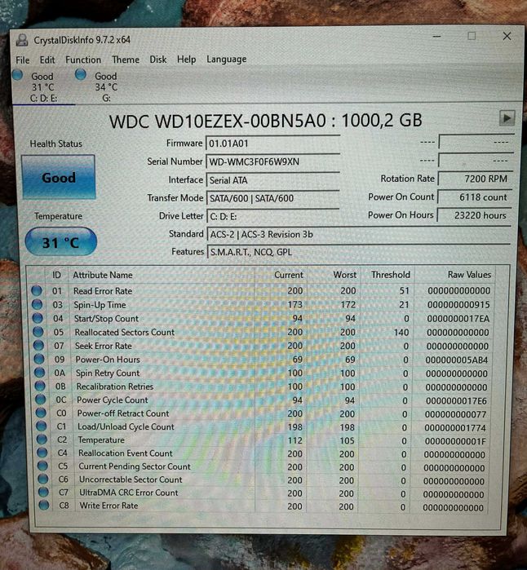Open the Edit menu

tap(47, 60)
